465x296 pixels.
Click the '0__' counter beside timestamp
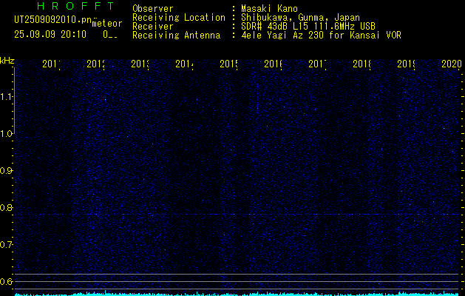tap(110, 35)
